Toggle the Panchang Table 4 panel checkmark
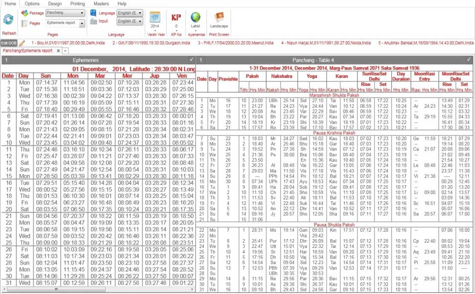This screenshot has height=294, width=475. (469, 59)
